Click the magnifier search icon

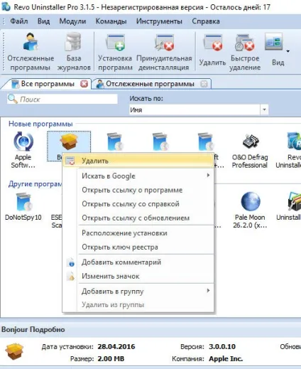coord(13,99)
